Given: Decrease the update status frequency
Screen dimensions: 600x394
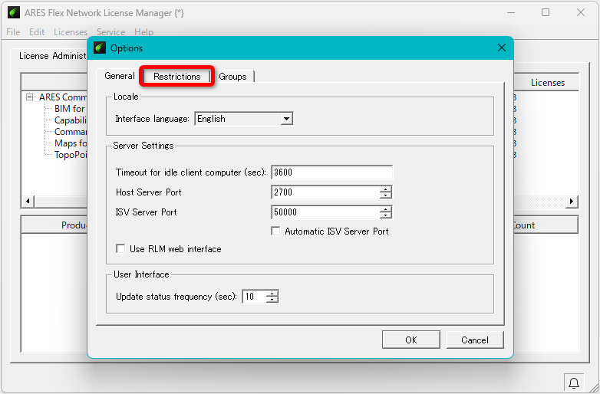Looking at the screenshot, I should pos(272,300).
